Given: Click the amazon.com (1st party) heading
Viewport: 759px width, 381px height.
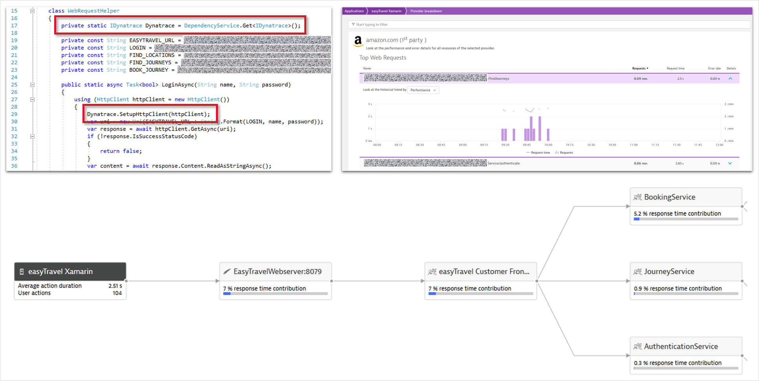Looking at the screenshot, I should (x=396, y=40).
